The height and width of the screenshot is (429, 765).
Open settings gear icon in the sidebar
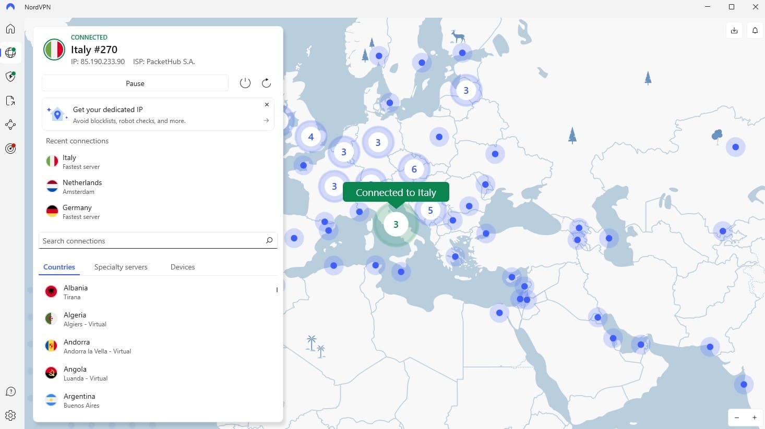tap(10, 415)
